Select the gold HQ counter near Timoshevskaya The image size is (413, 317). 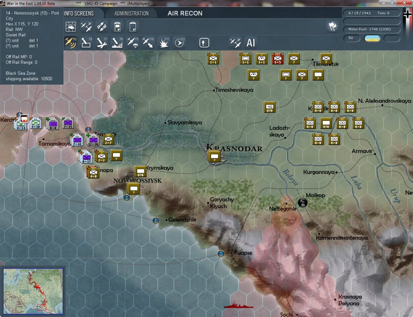(270, 107)
